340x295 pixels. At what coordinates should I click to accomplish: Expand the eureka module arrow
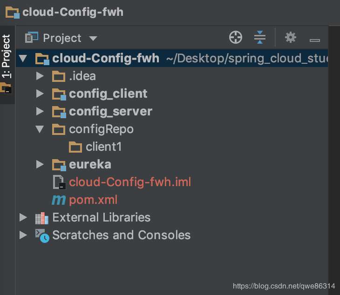(40, 165)
